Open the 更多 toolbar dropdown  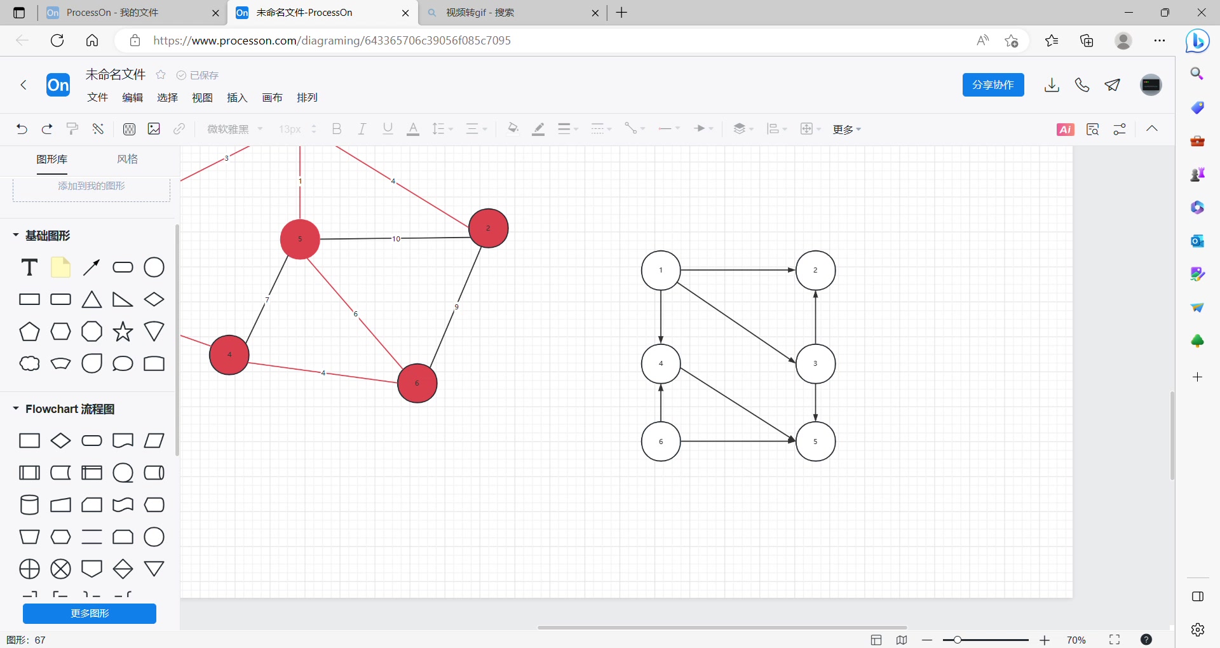846,130
